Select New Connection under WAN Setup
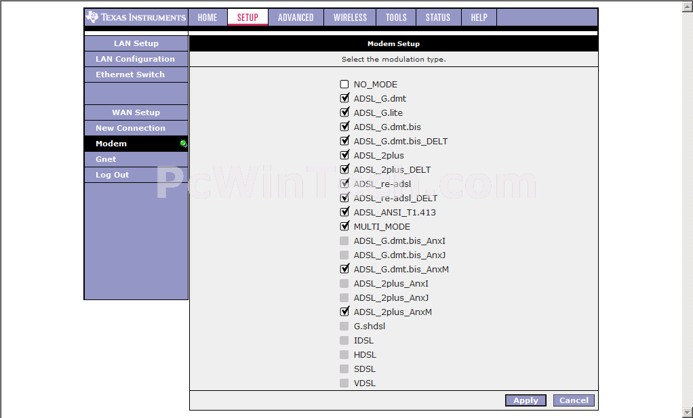 pos(130,128)
